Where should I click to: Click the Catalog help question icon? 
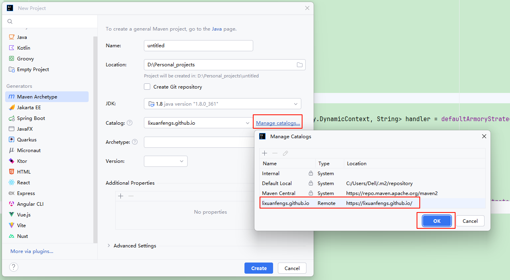tap(129, 123)
